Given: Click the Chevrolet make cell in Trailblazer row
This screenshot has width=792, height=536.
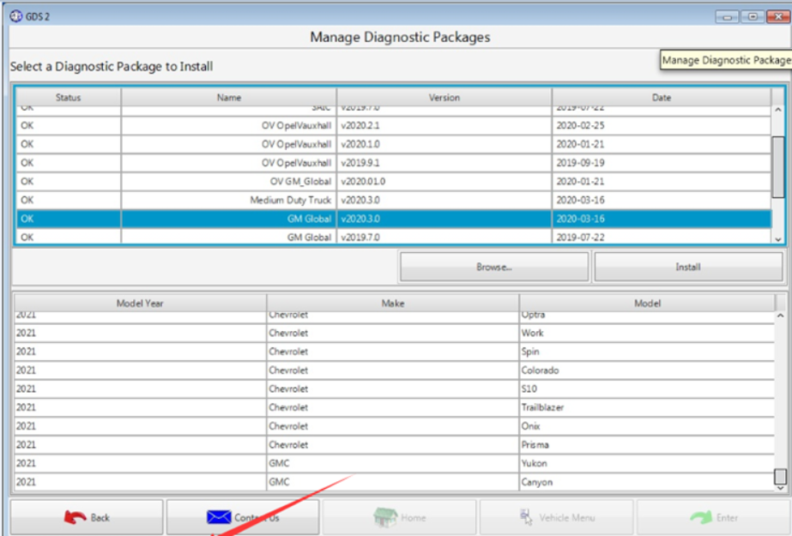Looking at the screenshot, I should (393, 408).
